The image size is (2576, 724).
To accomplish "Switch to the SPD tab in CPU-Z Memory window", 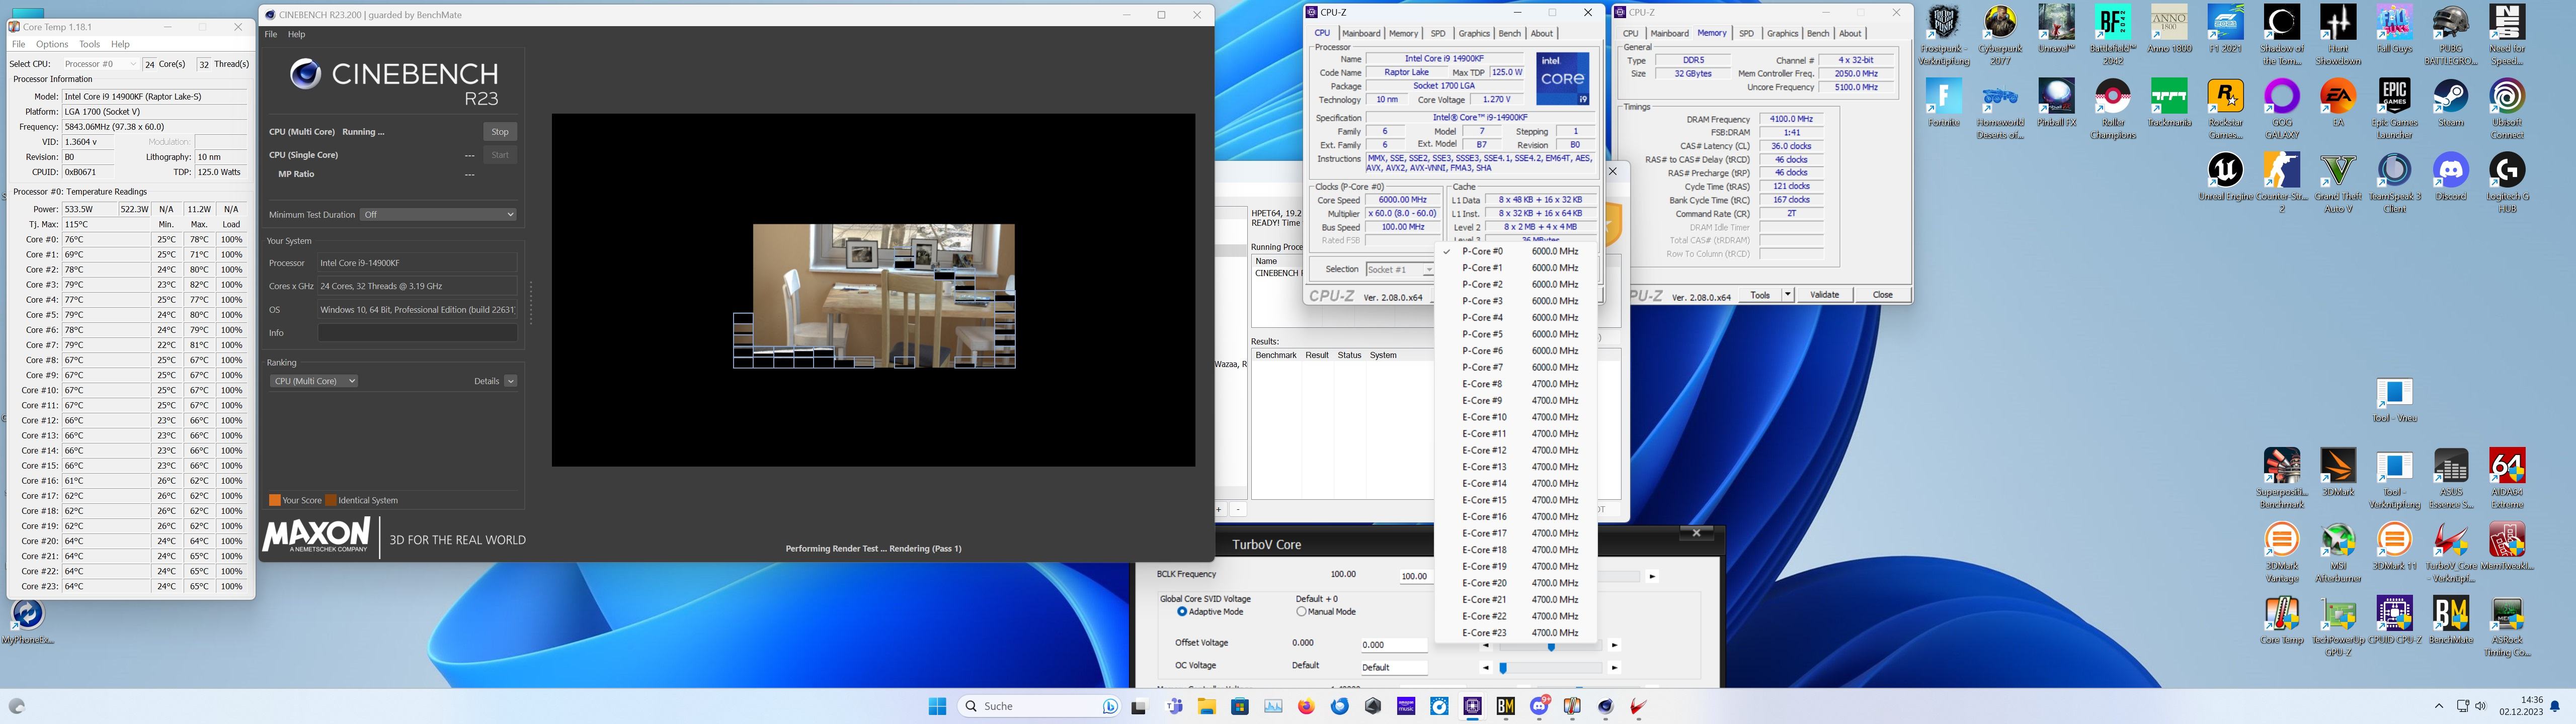I will [1746, 33].
